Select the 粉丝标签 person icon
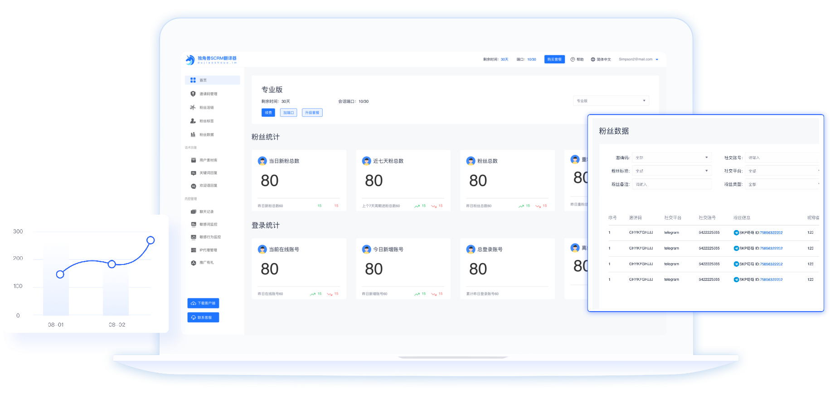Screen dimensions: 830x394 (193, 121)
